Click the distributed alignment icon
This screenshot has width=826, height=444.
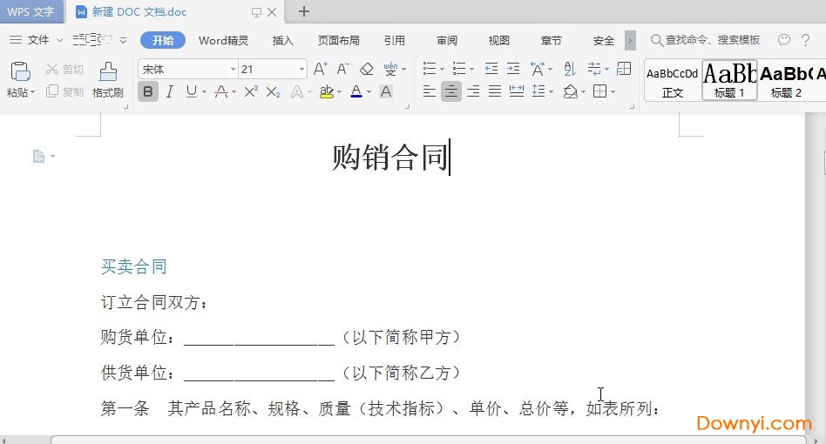517,91
